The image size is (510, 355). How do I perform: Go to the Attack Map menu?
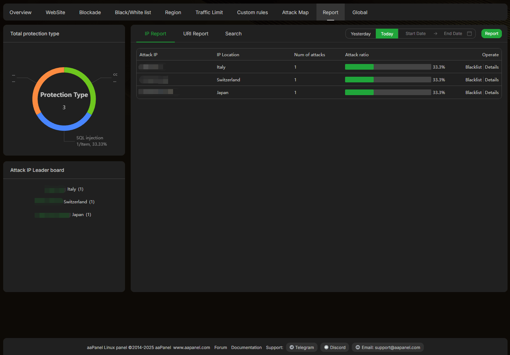[x=295, y=12]
